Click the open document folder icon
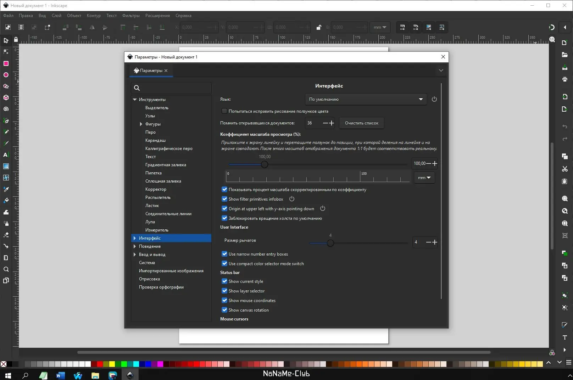Viewport: 573px width, 380px height. pos(565,55)
